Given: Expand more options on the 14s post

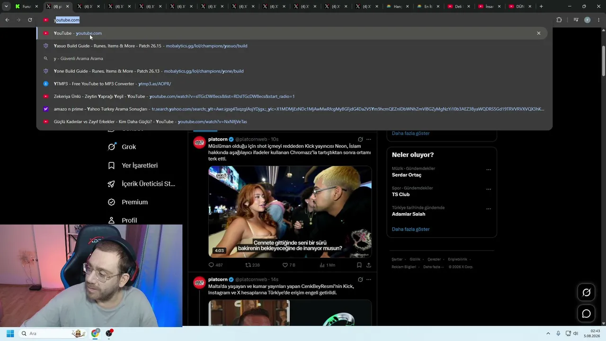Looking at the screenshot, I should point(369,279).
